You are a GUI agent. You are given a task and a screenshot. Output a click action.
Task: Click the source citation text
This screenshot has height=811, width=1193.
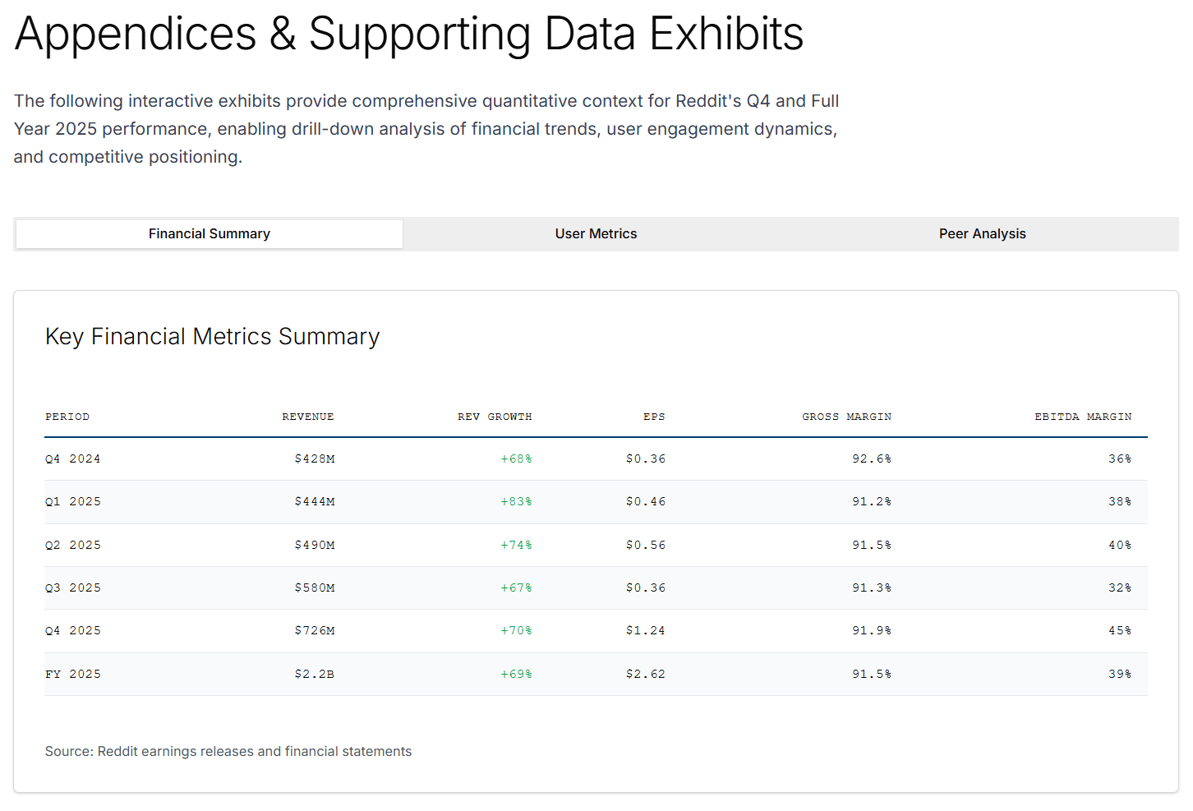click(x=228, y=751)
